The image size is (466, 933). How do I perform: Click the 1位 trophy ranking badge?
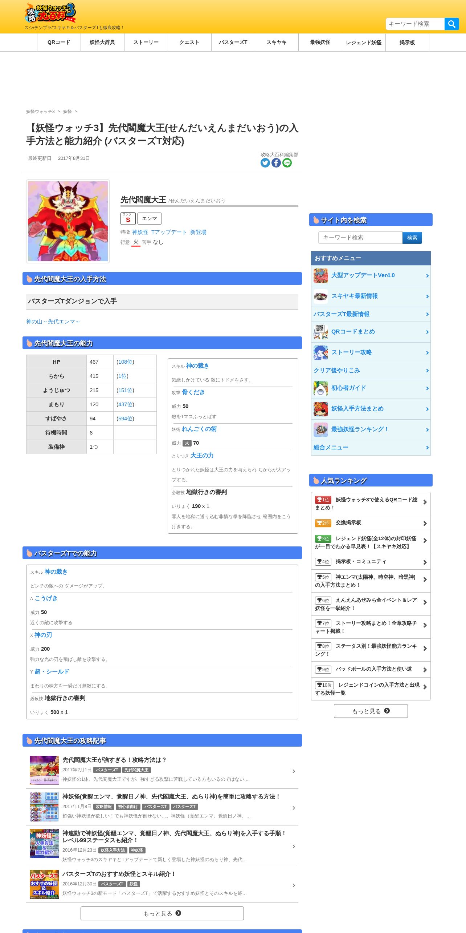323,500
